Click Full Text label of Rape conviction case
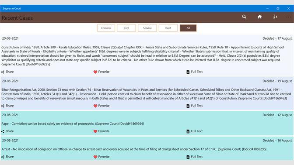Screen dimensions: 294x165 [x=197, y=131]
